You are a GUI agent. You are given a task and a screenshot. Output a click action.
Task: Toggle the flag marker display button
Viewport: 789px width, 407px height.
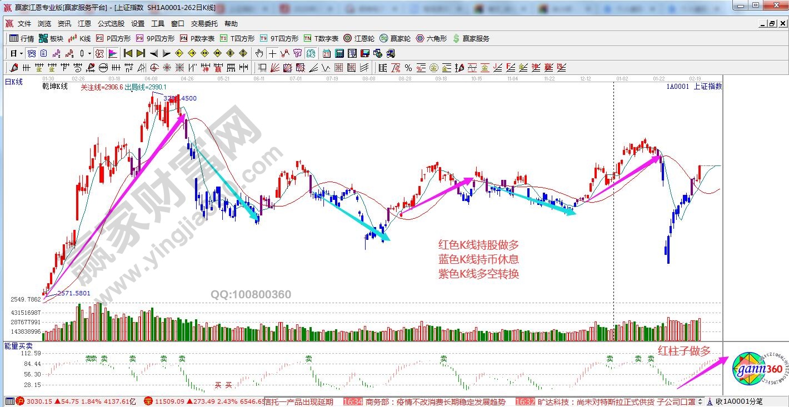pos(113,53)
